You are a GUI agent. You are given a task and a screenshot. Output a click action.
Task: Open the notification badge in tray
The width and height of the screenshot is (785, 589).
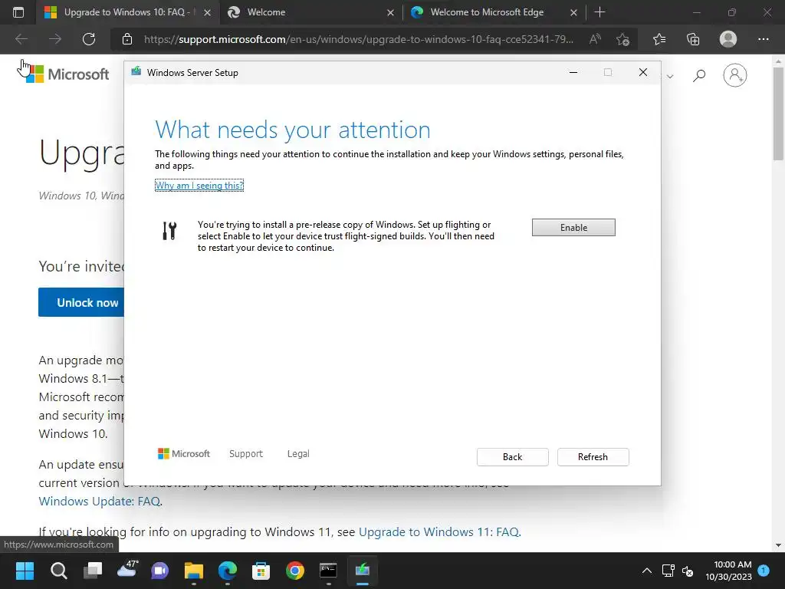764,570
